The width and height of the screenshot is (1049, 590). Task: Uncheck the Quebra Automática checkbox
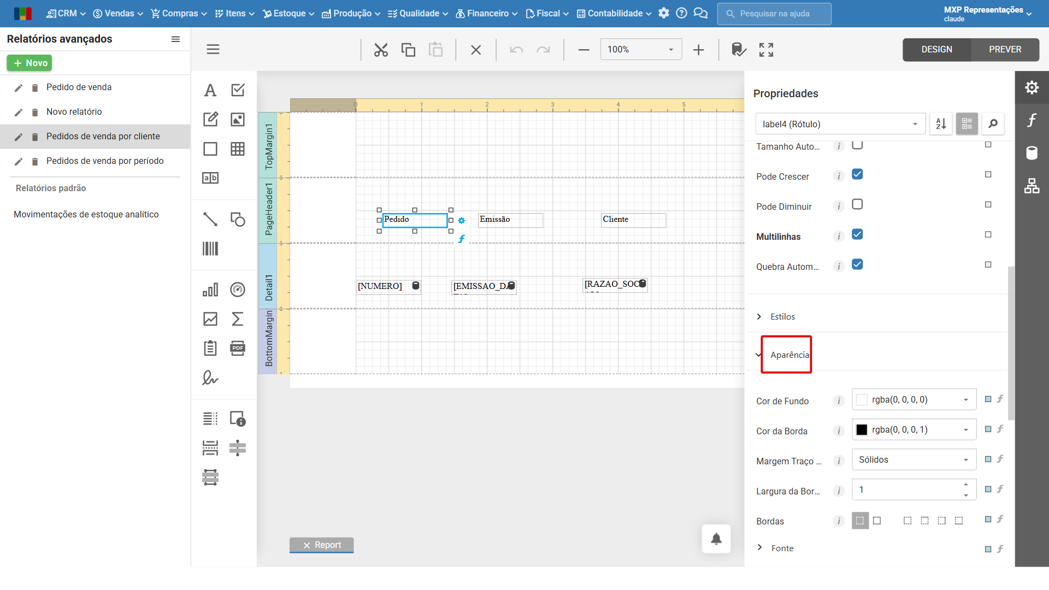[x=857, y=264]
